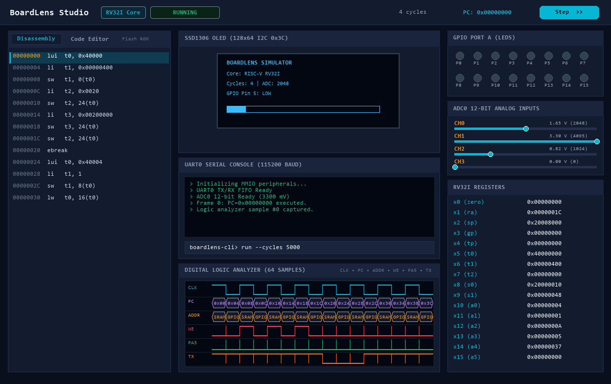Toggle GPIO LED P9
Image resolution: width=611 pixels, height=384 pixels.
point(477,78)
